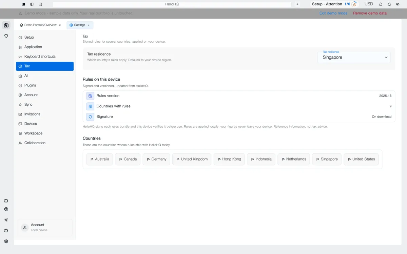Select the Canada country chip
This screenshot has height=254, width=407.
click(x=128, y=159)
